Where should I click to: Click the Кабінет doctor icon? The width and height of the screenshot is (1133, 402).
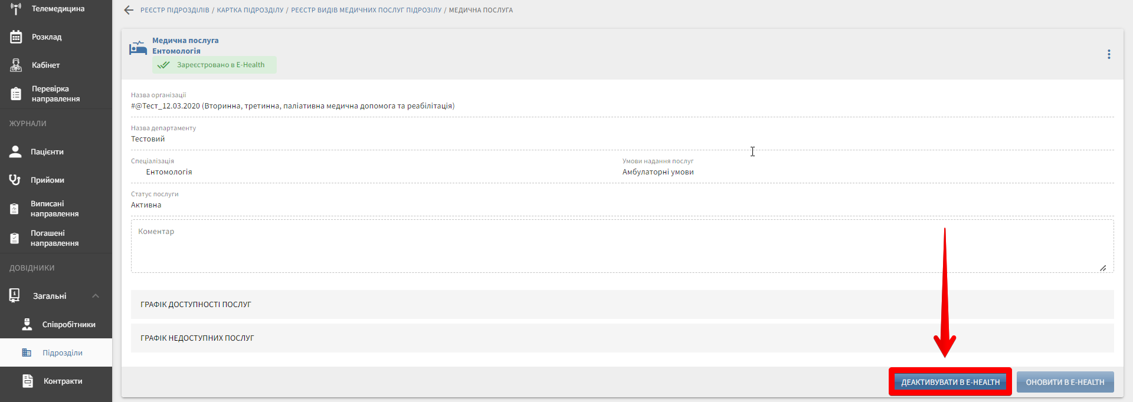pyautogui.click(x=16, y=65)
